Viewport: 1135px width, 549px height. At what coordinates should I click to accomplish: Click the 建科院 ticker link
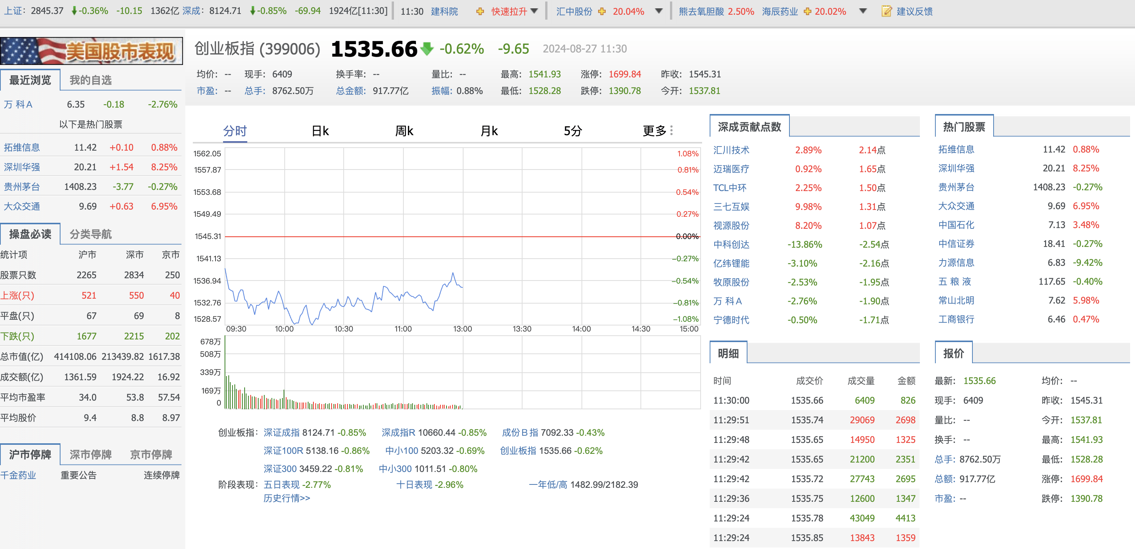point(444,11)
